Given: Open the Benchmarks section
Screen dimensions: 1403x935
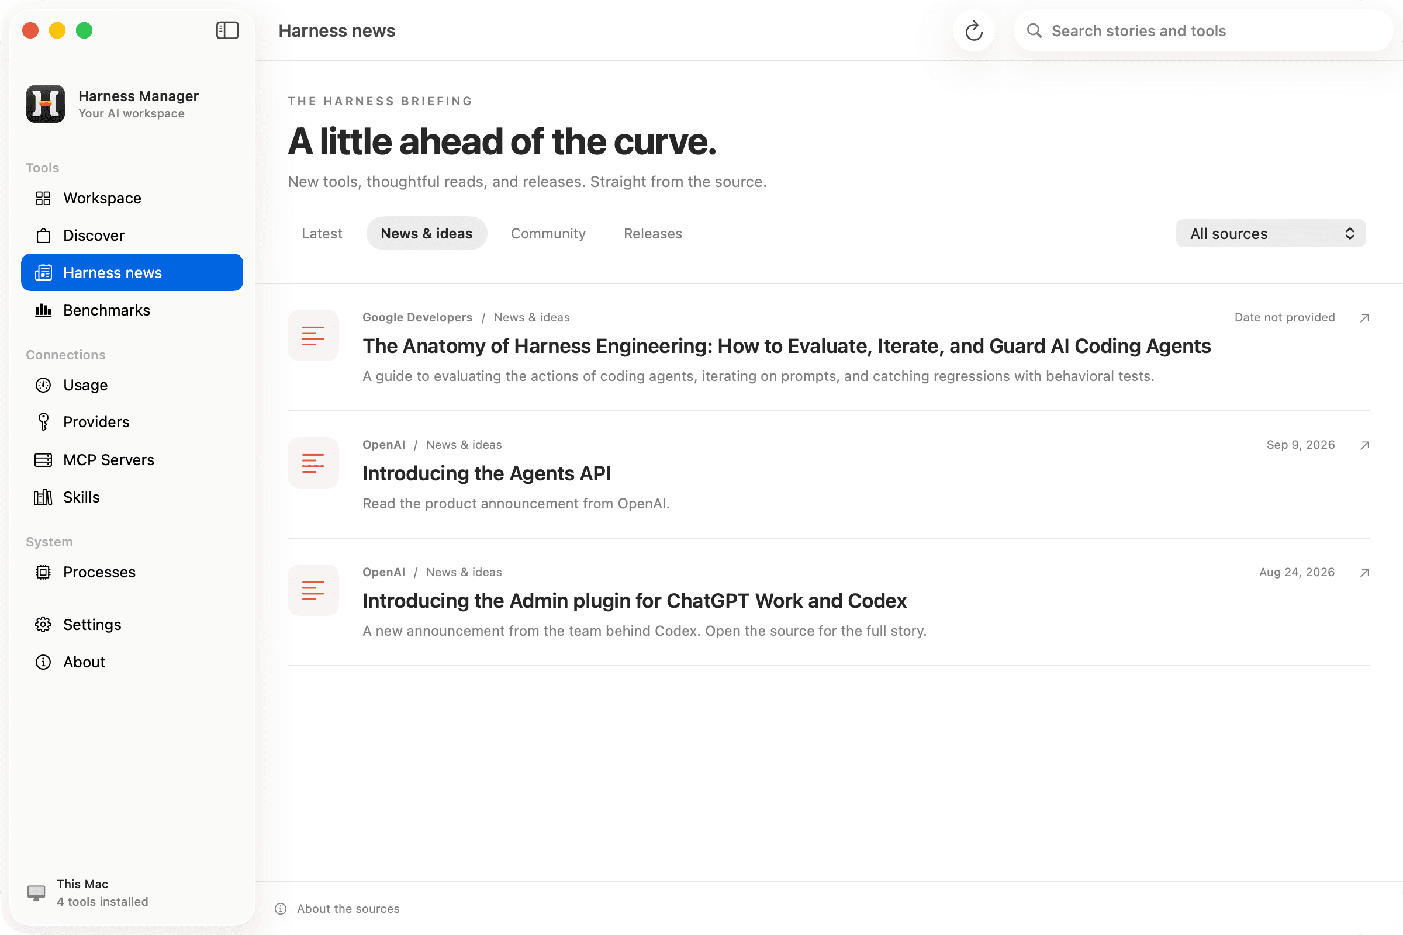Looking at the screenshot, I should 132,310.
